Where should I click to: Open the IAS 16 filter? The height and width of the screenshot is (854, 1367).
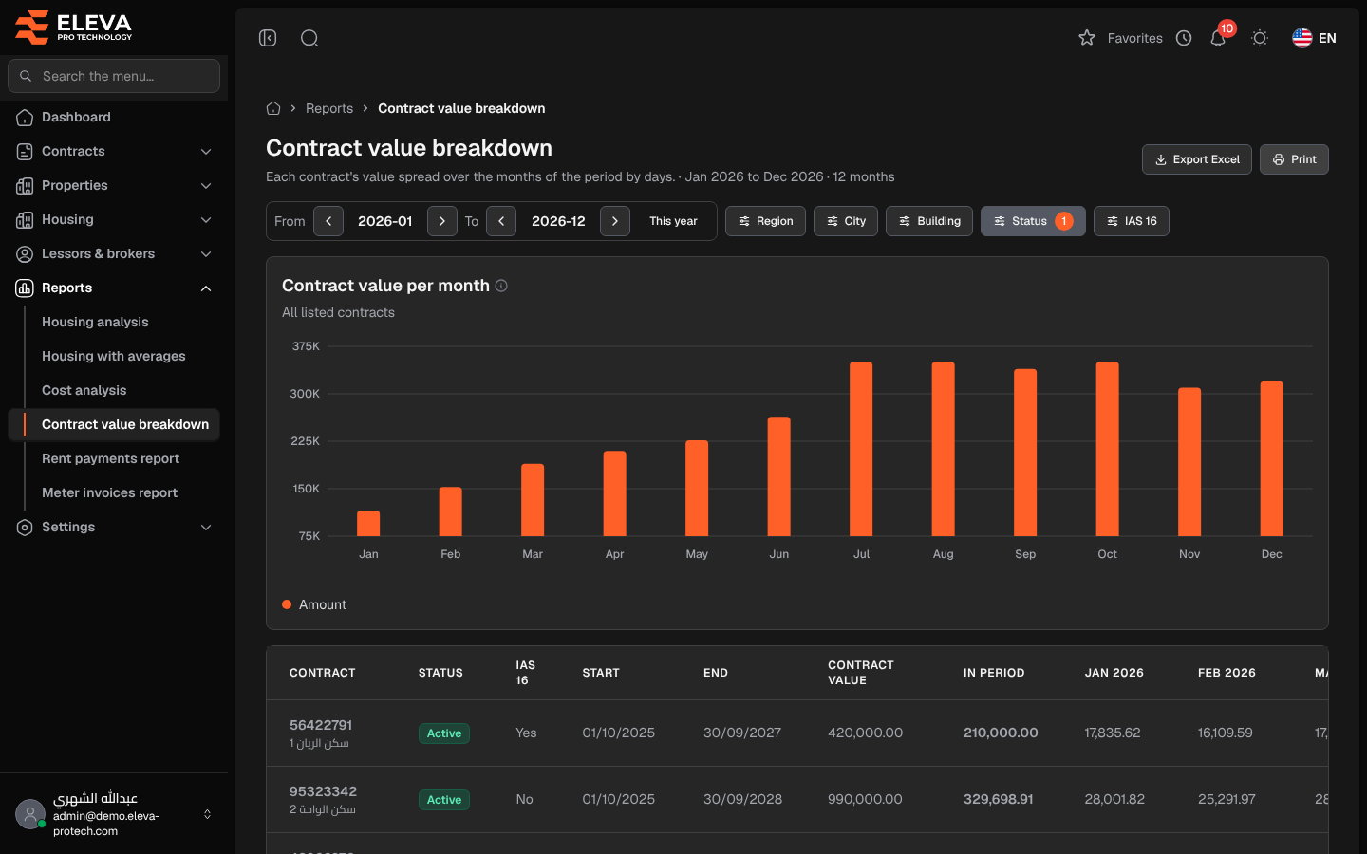[x=1132, y=221]
